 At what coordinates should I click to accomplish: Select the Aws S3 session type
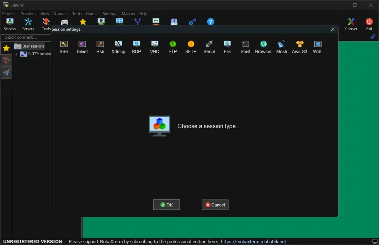click(x=300, y=47)
